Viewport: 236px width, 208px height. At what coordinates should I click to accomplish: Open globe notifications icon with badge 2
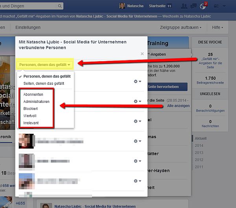[203, 6]
